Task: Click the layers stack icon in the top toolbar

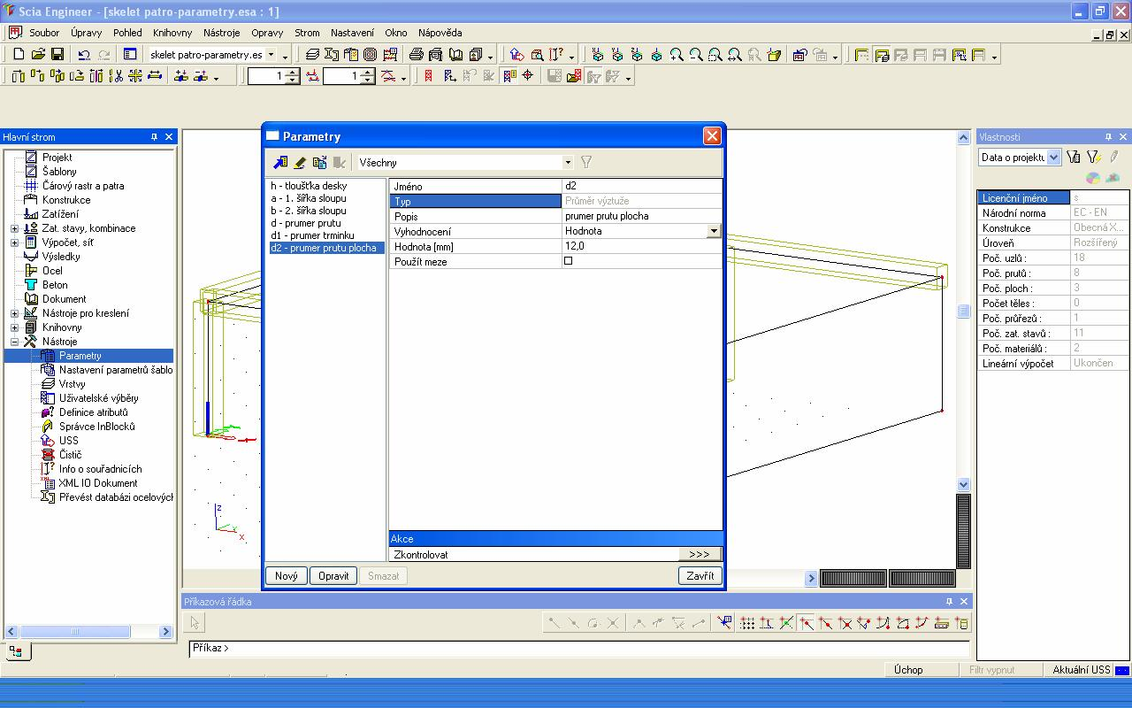Action: click(x=312, y=55)
